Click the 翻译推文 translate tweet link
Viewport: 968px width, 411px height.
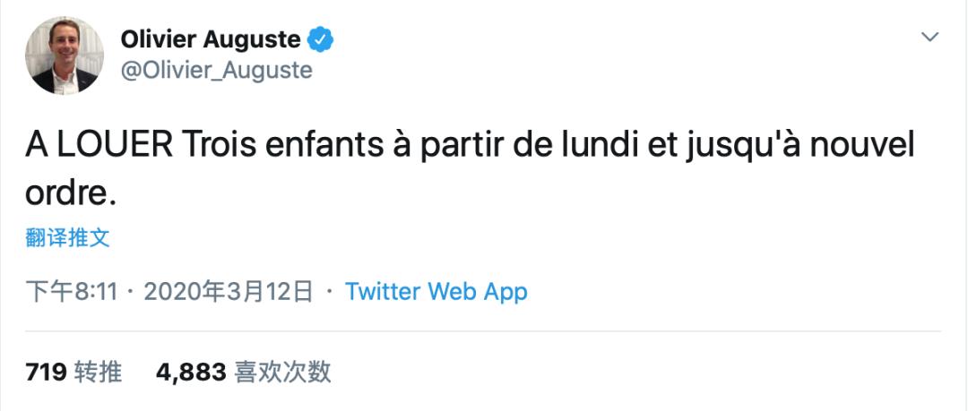[x=67, y=237]
